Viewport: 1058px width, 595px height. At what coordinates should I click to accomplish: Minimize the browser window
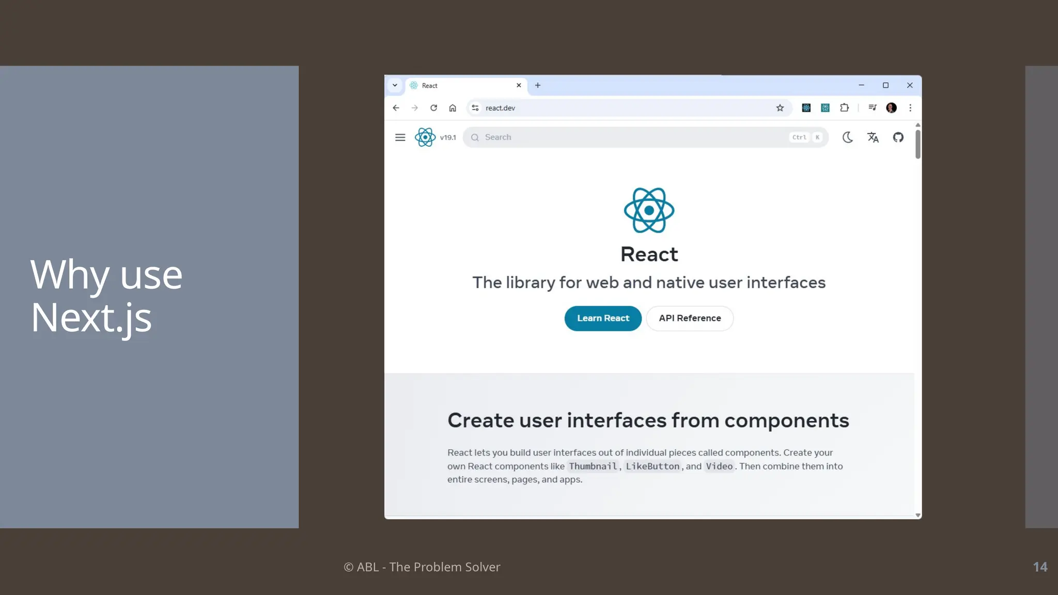tap(861, 85)
